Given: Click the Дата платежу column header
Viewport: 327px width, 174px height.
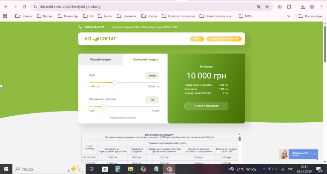Looking at the screenshot, I should click(89, 147).
